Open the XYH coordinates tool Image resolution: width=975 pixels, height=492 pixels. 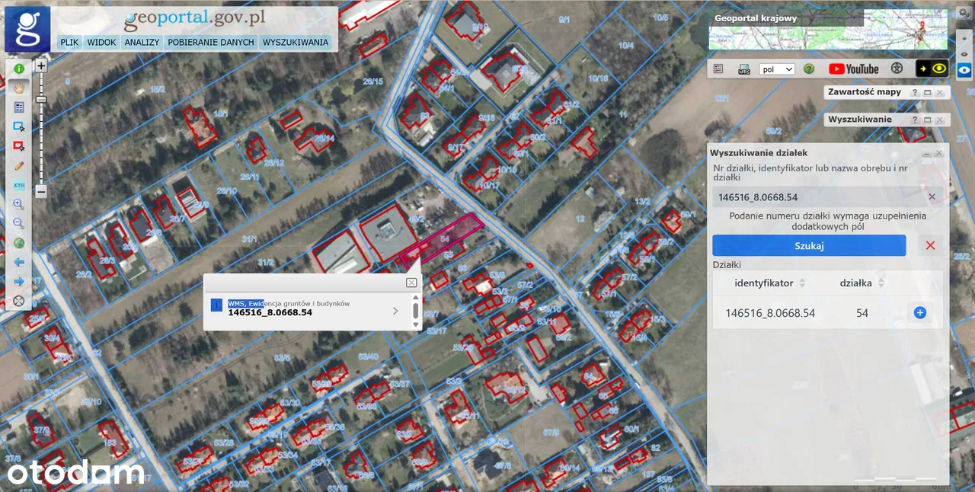coord(18,185)
